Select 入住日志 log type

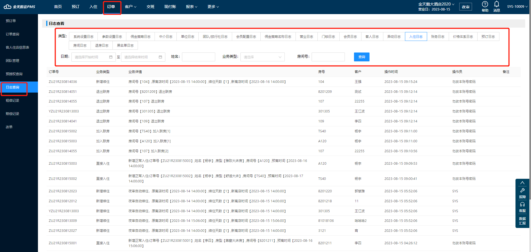[x=416, y=36]
